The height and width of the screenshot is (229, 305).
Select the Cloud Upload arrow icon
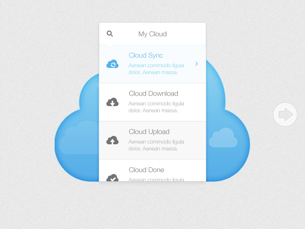[x=112, y=140]
